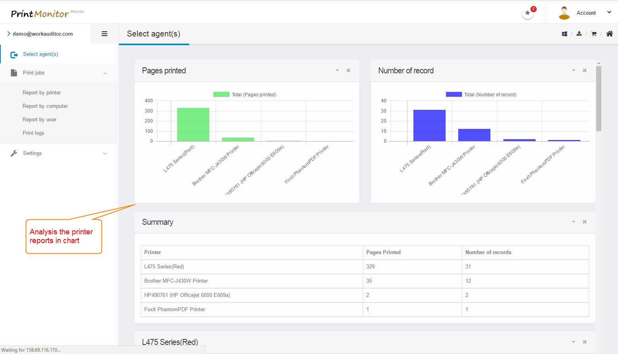Viewport: 618px width, 354px height.
Task: Click the vertical scrollbar thumb
Action: point(599,98)
